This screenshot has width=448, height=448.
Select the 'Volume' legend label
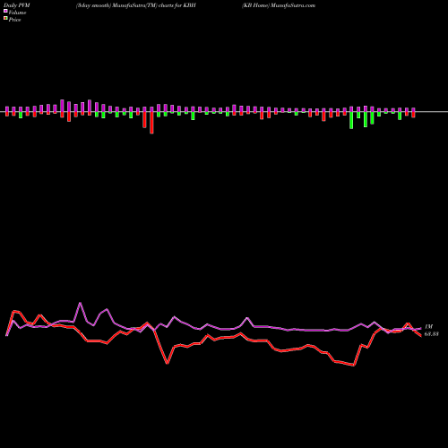(17, 13)
